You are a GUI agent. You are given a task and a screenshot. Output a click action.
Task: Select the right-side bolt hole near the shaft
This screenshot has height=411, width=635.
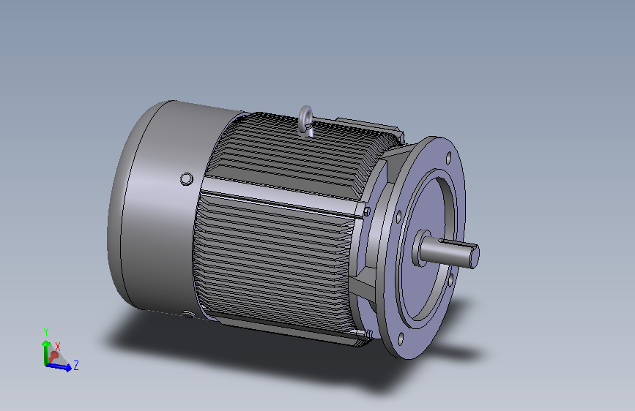pos(450,280)
